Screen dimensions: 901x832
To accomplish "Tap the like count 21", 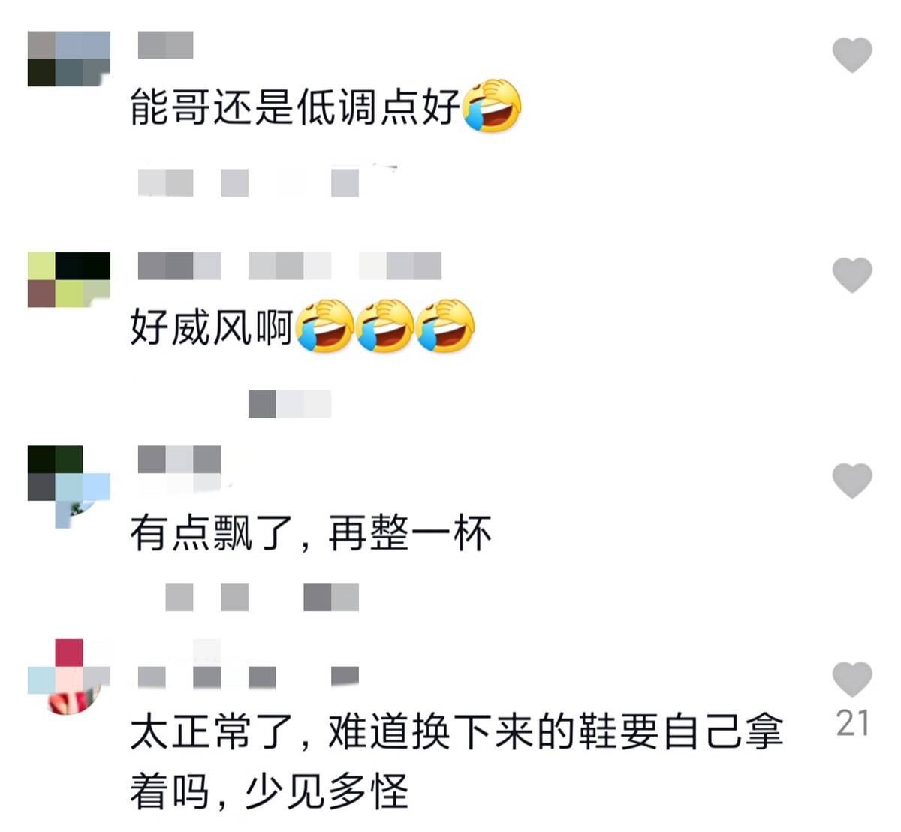I will click(853, 723).
